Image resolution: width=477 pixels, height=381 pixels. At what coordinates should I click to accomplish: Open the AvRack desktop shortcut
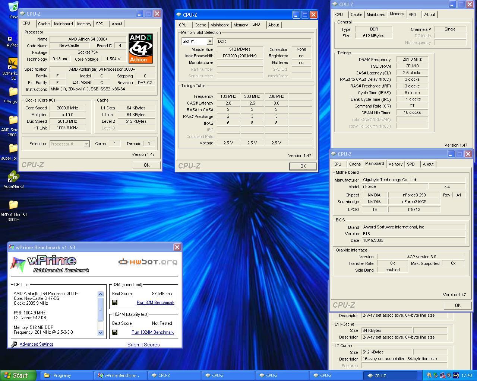pyautogui.click(x=13, y=35)
